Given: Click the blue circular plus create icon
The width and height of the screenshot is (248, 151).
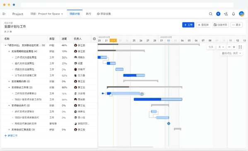Looking at the screenshot, I should [x=218, y=14].
